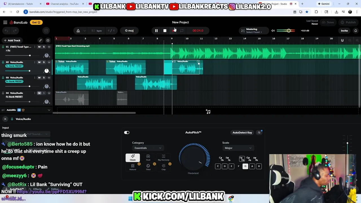Mute track 03 Voice/Audio

pos(39,78)
